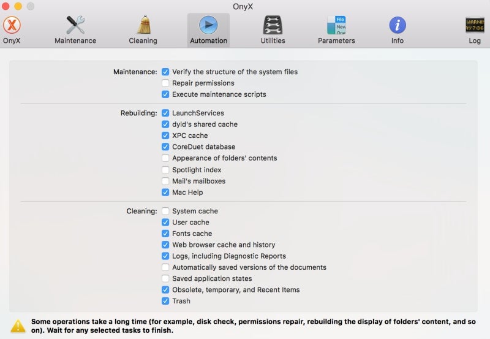490x339 pixels.
Task: Open the Maintenance tools icon
Action: pos(75,26)
